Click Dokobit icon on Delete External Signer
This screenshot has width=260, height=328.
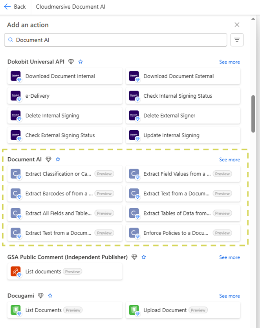134,115
